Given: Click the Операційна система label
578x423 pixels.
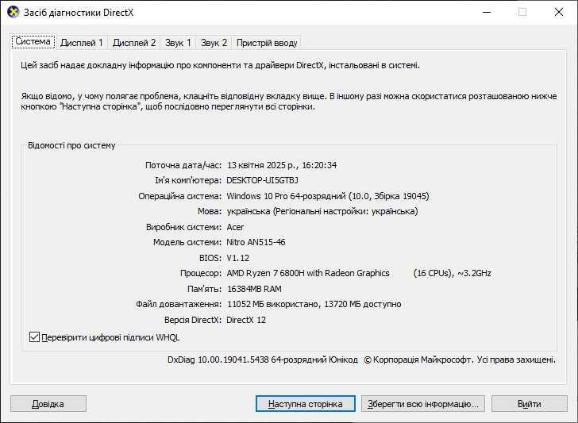Looking at the screenshot, I should point(180,196).
